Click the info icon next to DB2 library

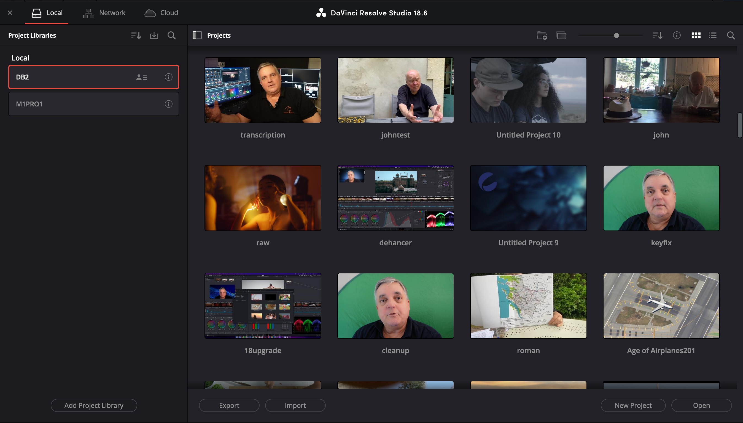tap(168, 77)
